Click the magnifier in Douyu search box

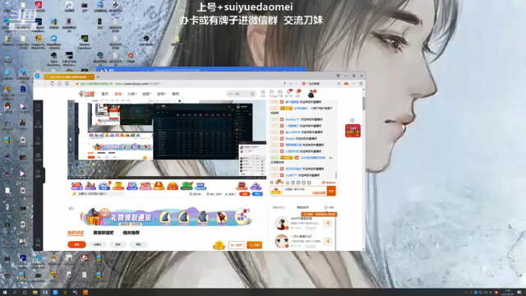252,94
